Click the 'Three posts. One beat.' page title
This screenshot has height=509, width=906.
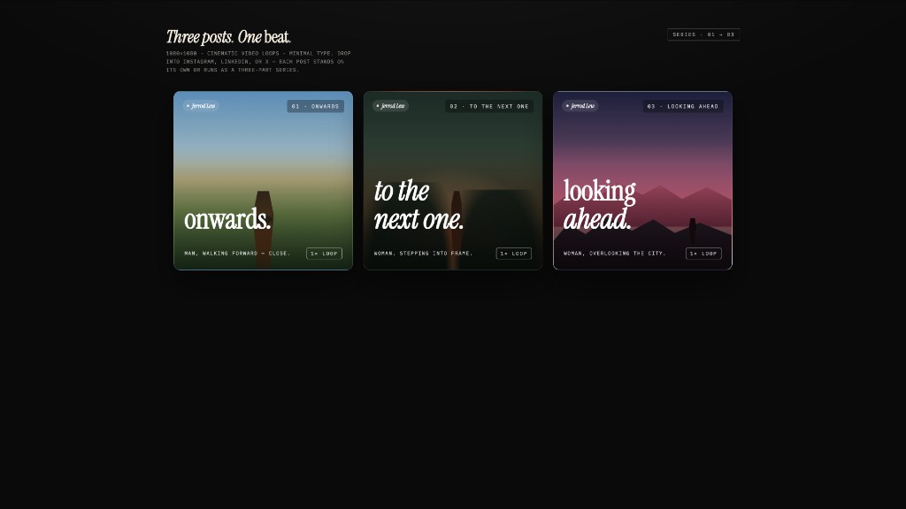(x=228, y=37)
